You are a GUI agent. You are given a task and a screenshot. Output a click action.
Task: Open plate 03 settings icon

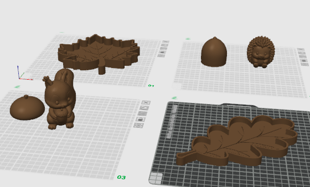pos(138,125)
